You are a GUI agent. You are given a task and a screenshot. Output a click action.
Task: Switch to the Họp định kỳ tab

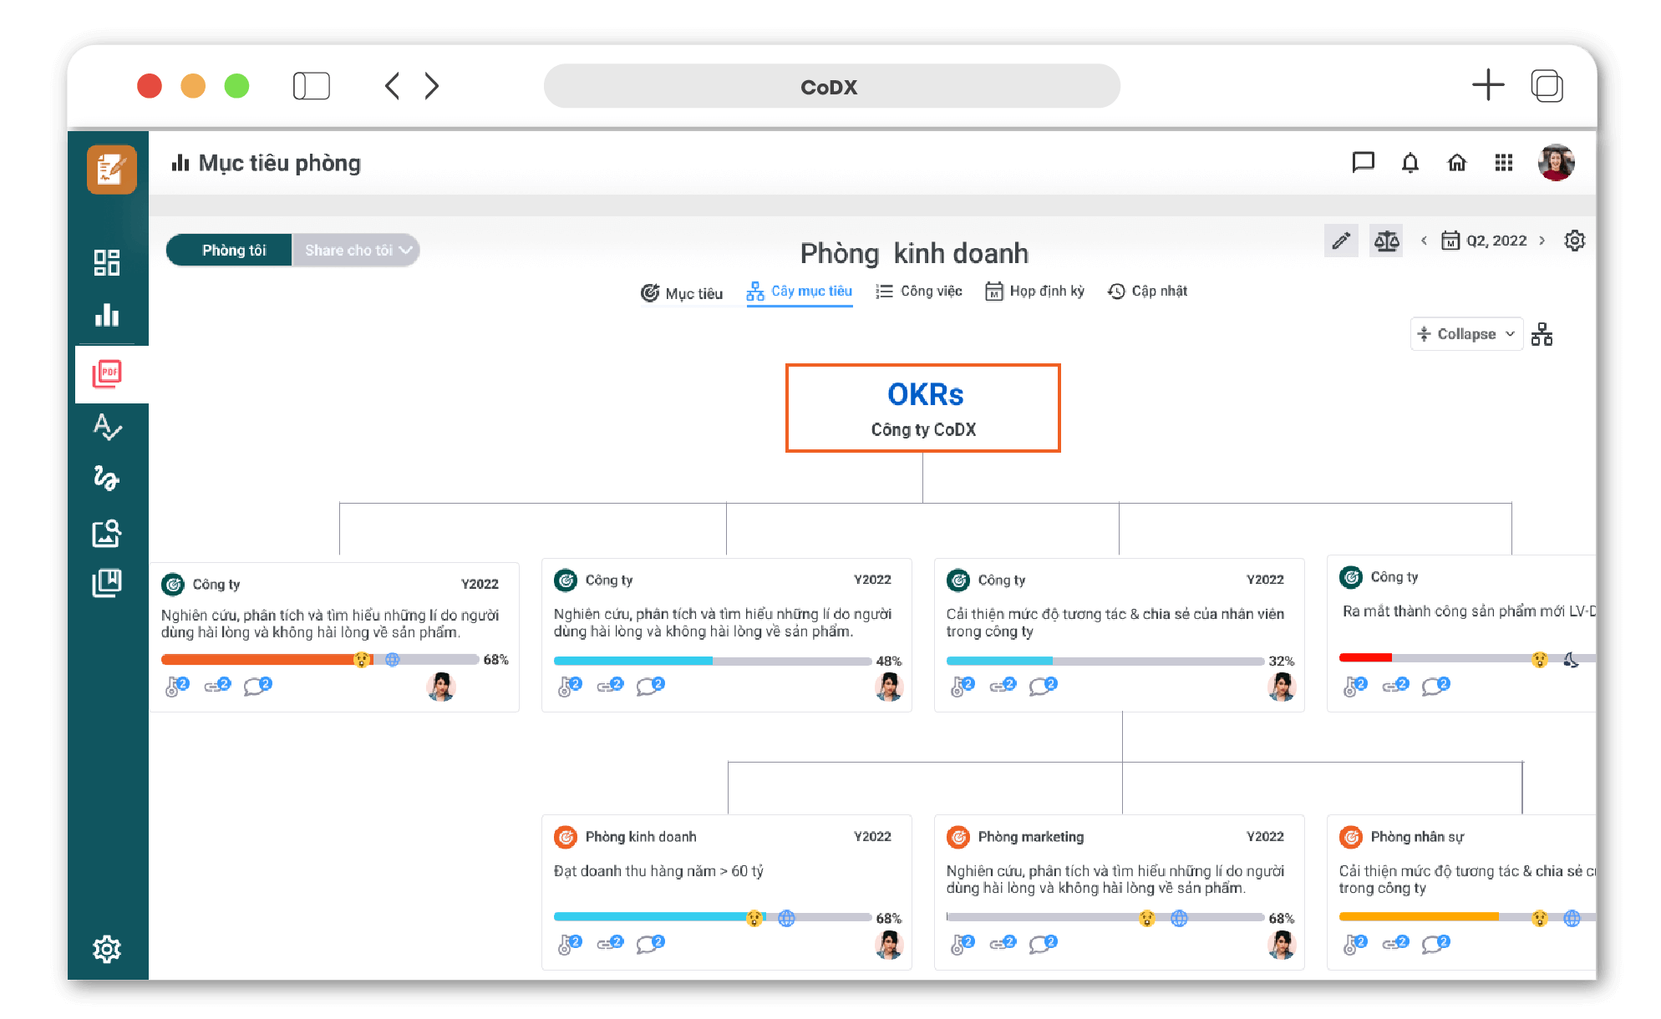[x=1034, y=292]
